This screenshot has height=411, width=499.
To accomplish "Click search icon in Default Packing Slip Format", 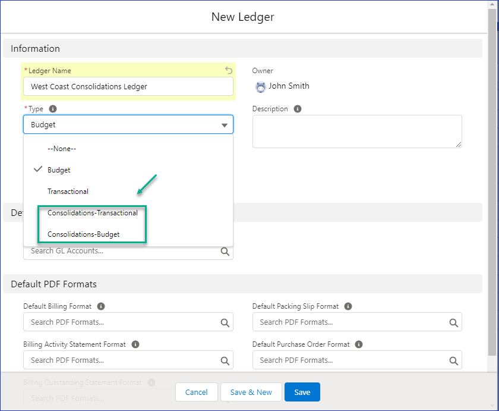I will click(x=453, y=322).
